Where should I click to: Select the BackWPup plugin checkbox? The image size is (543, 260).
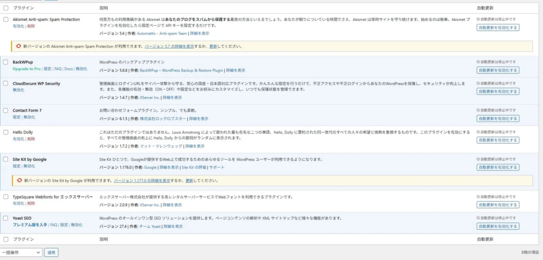pyautogui.click(x=6, y=62)
